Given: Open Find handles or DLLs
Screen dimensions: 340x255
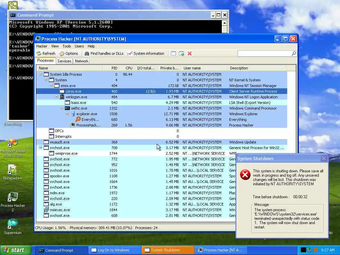Looking at the screenshot, I should (104, 53).
